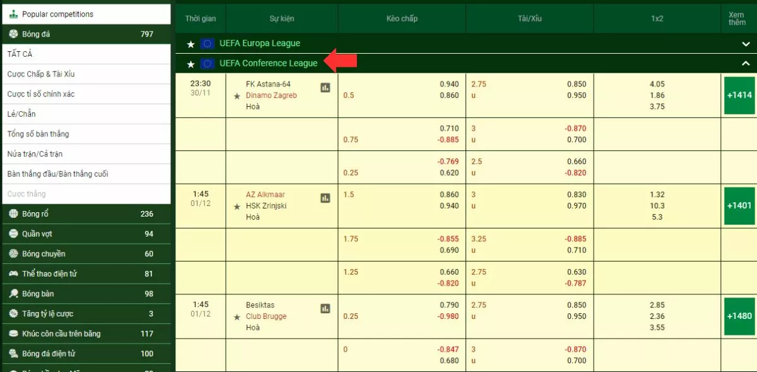Open more markets +1480 for Besiktas match
This screenshot has height=372, width=757.
(739, 316)
